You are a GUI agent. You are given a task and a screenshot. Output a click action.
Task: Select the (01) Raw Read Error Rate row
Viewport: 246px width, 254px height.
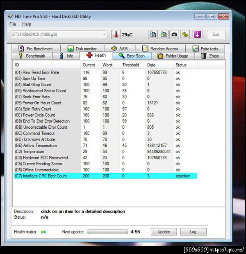tap(105, 72)
